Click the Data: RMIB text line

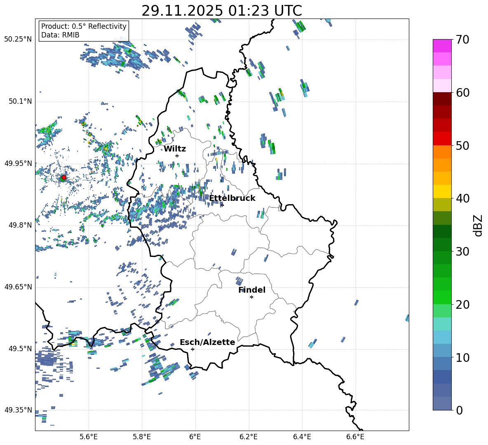click(60, 35)
